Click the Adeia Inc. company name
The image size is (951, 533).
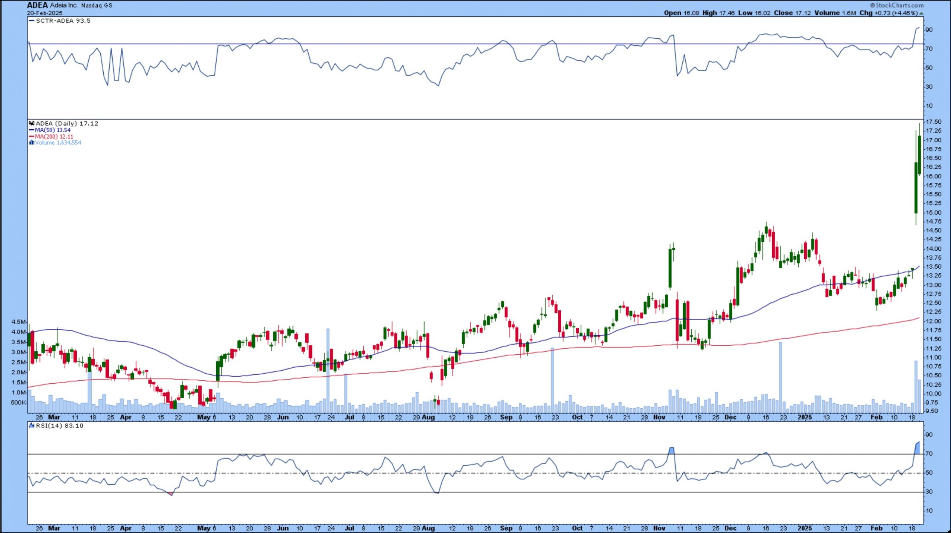(64, 5)
